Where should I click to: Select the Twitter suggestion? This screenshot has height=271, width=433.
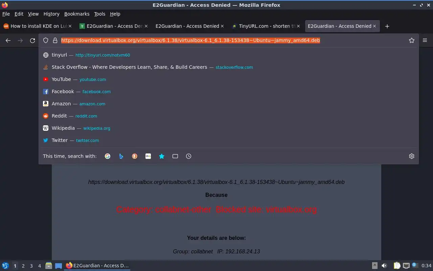point(229,140)
